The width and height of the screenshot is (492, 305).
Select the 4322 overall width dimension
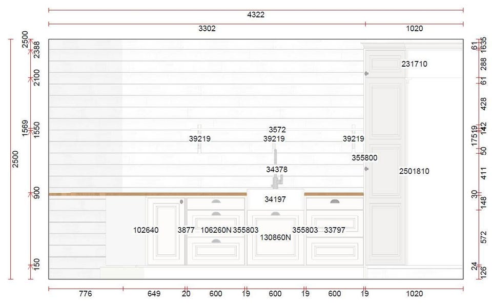tap(256, 14)
